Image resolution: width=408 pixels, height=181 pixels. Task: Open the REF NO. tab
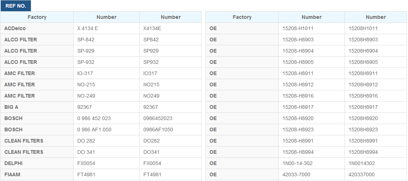point(16,6)
